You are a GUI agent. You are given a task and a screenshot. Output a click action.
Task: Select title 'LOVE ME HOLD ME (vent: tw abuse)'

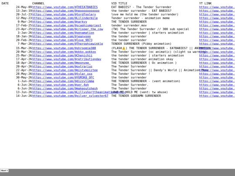[139, 92]
